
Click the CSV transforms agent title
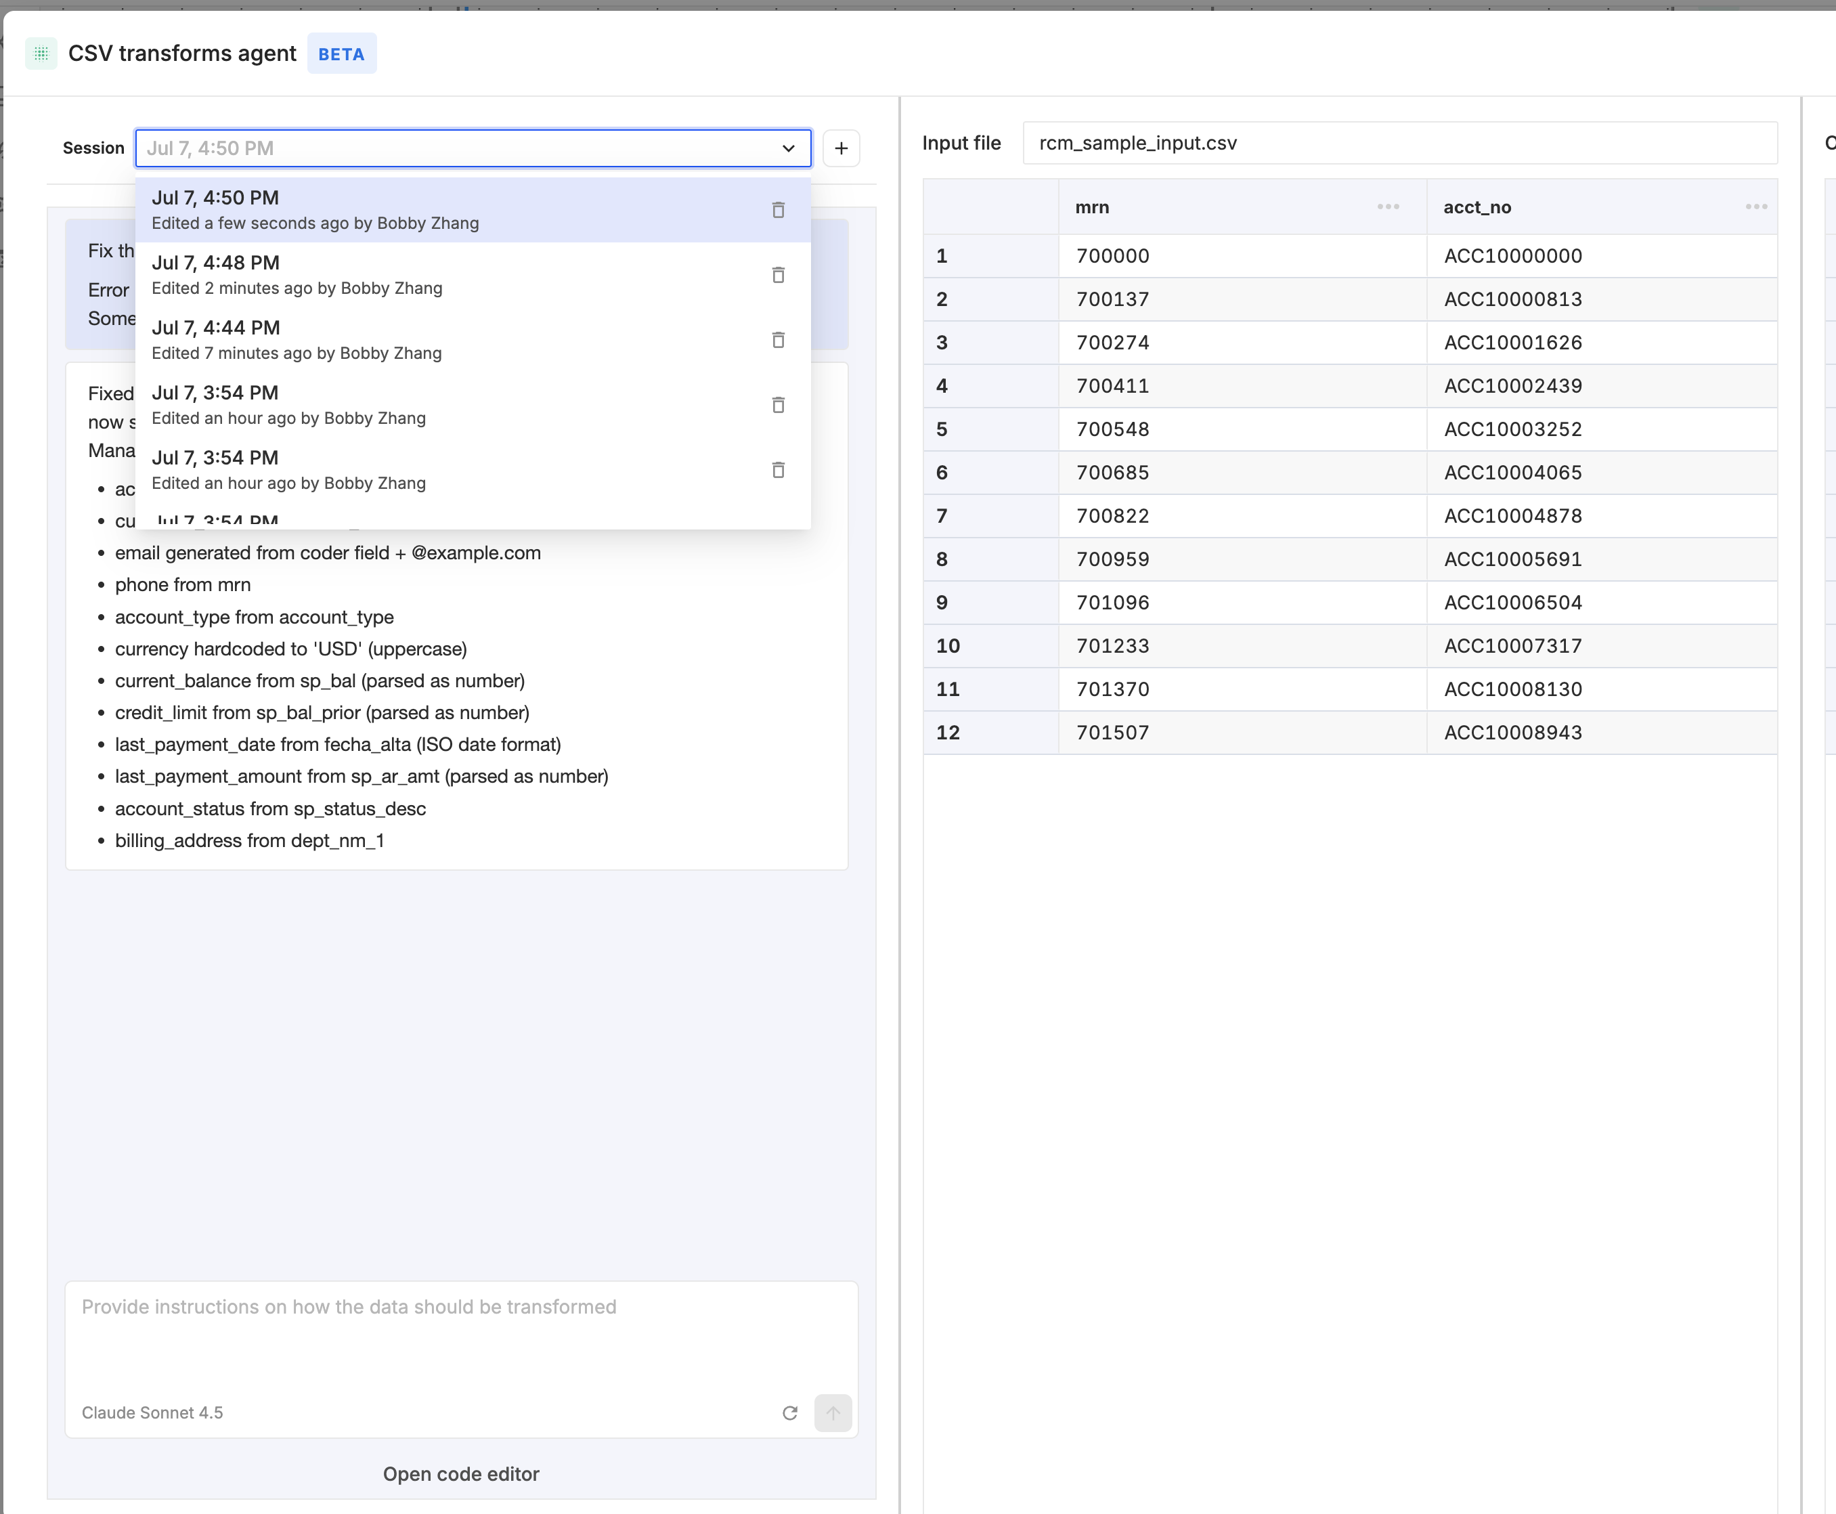tap(182, 53)
